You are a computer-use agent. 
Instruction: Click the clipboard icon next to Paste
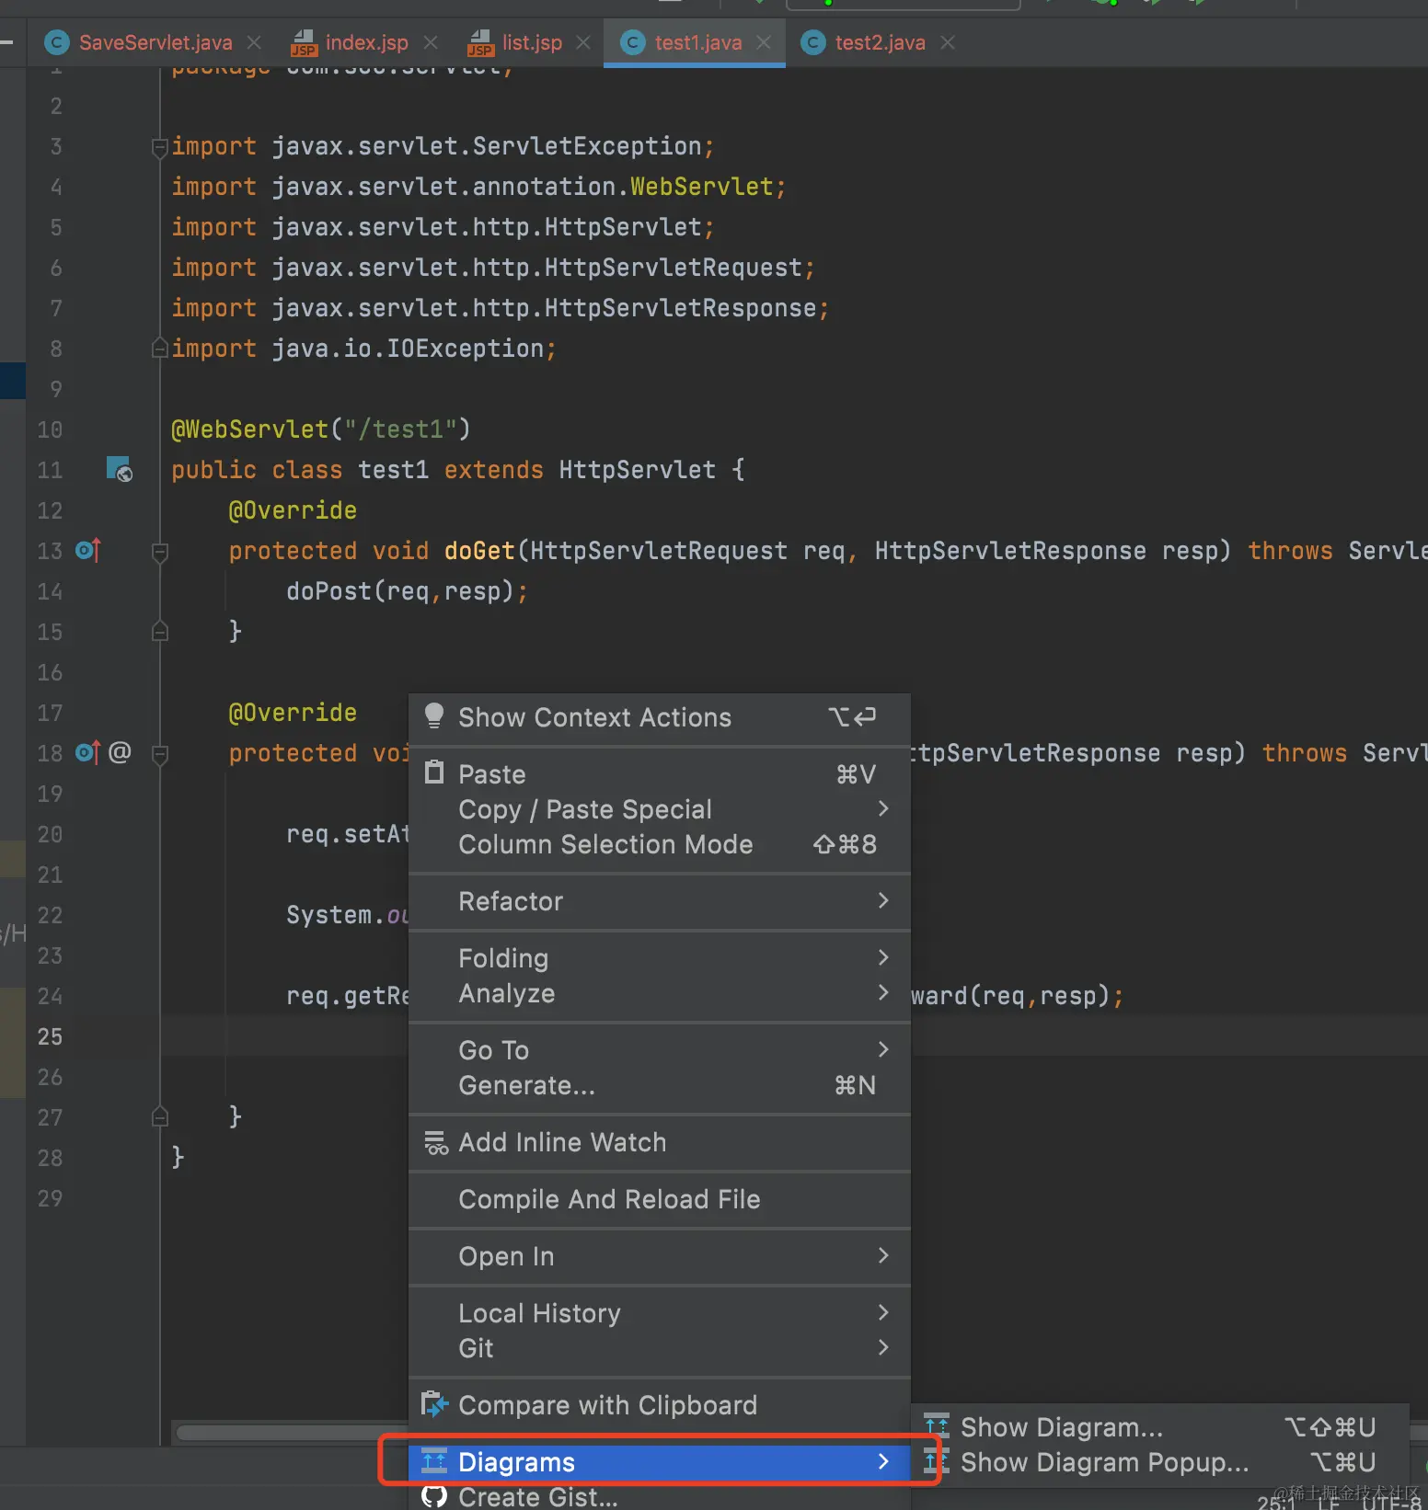click(433, 772)
